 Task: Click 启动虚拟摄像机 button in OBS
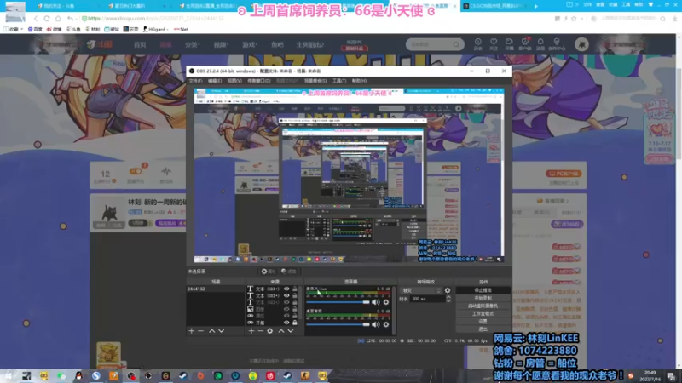pyautogui.click(x=483, y=306)
